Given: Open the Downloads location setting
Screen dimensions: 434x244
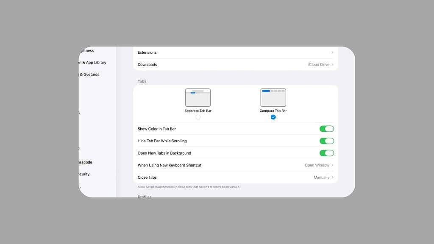Looking at the screenshot, I should coord(235,64).
